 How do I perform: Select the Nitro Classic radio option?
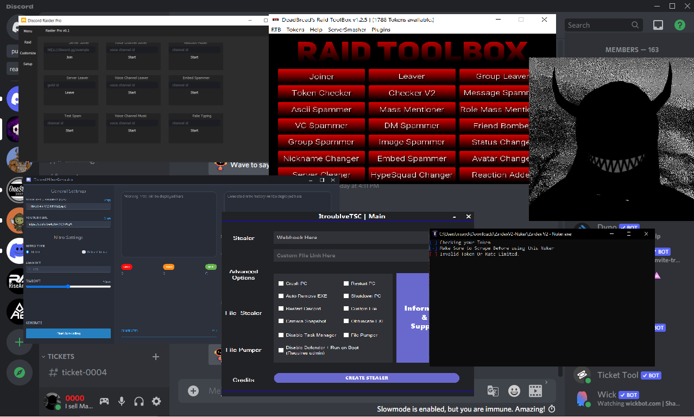pos(84,252)
